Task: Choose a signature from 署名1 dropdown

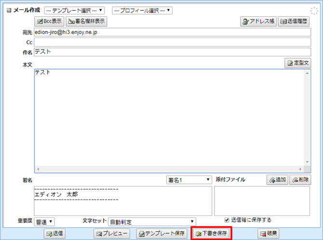Action: tap(189, 179)
